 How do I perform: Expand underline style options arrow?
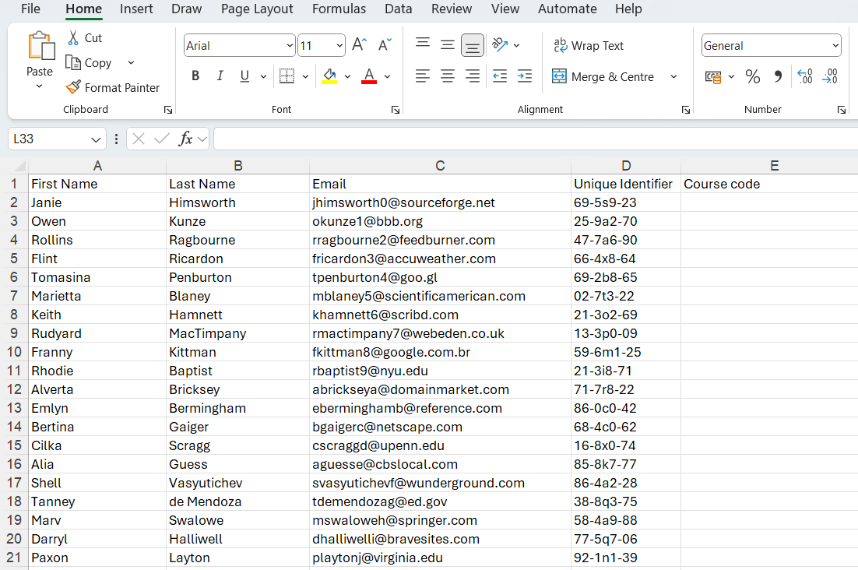[x=263, y=76]
